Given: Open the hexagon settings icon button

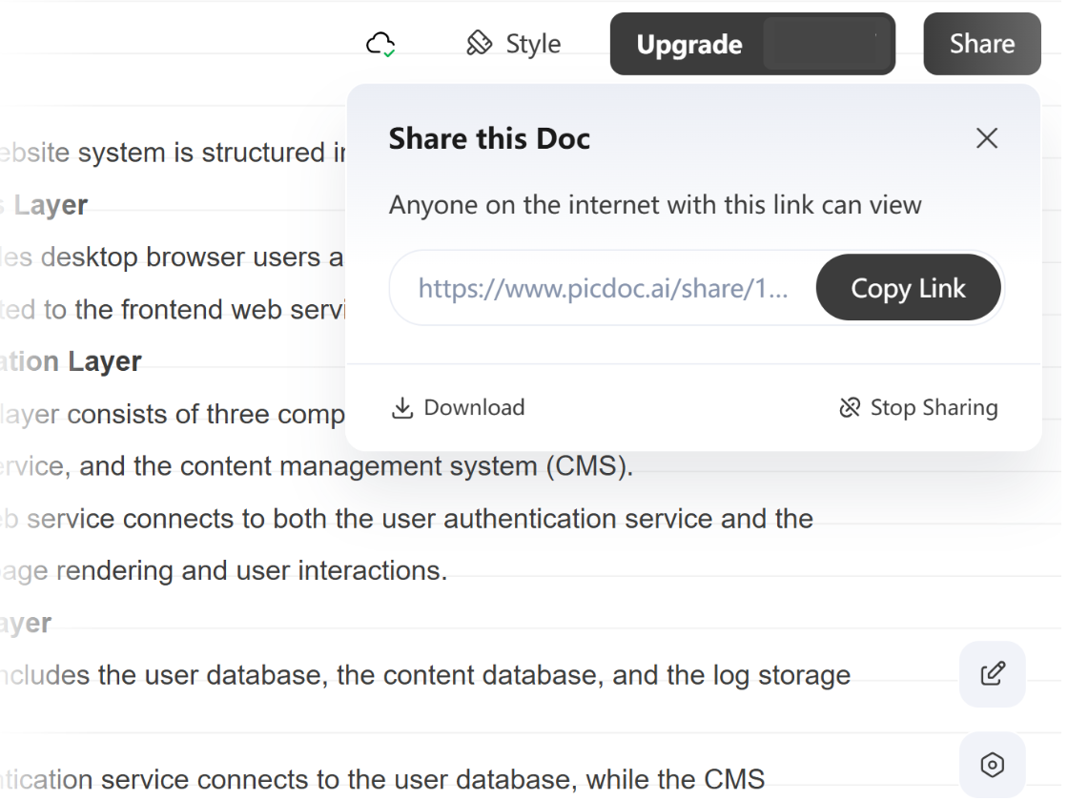Looking at the screenshot, I should 992,765.
